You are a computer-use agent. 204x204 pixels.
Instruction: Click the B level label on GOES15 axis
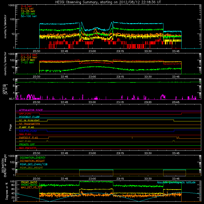(14, 86)
